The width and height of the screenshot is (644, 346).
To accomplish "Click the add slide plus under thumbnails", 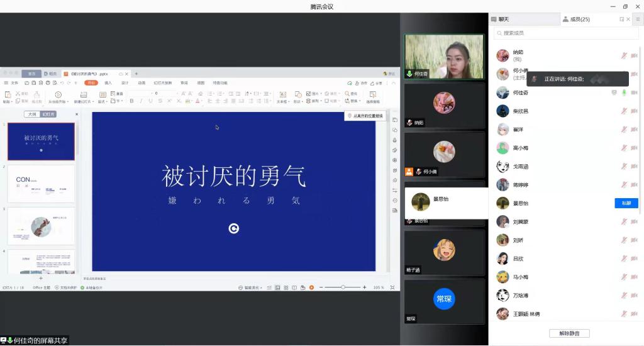I will point(41,278).
